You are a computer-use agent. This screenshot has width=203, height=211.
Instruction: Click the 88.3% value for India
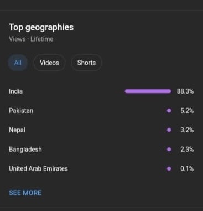pos(185,91)
